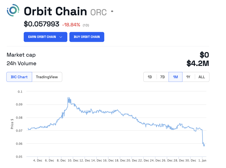
Task: Click the -18.84% price change
Action: tap(71, 25)
